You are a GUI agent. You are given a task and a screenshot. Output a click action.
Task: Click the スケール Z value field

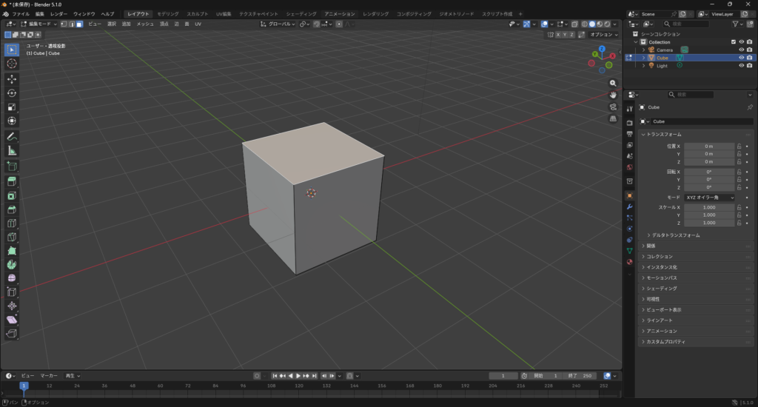point(709,223)
